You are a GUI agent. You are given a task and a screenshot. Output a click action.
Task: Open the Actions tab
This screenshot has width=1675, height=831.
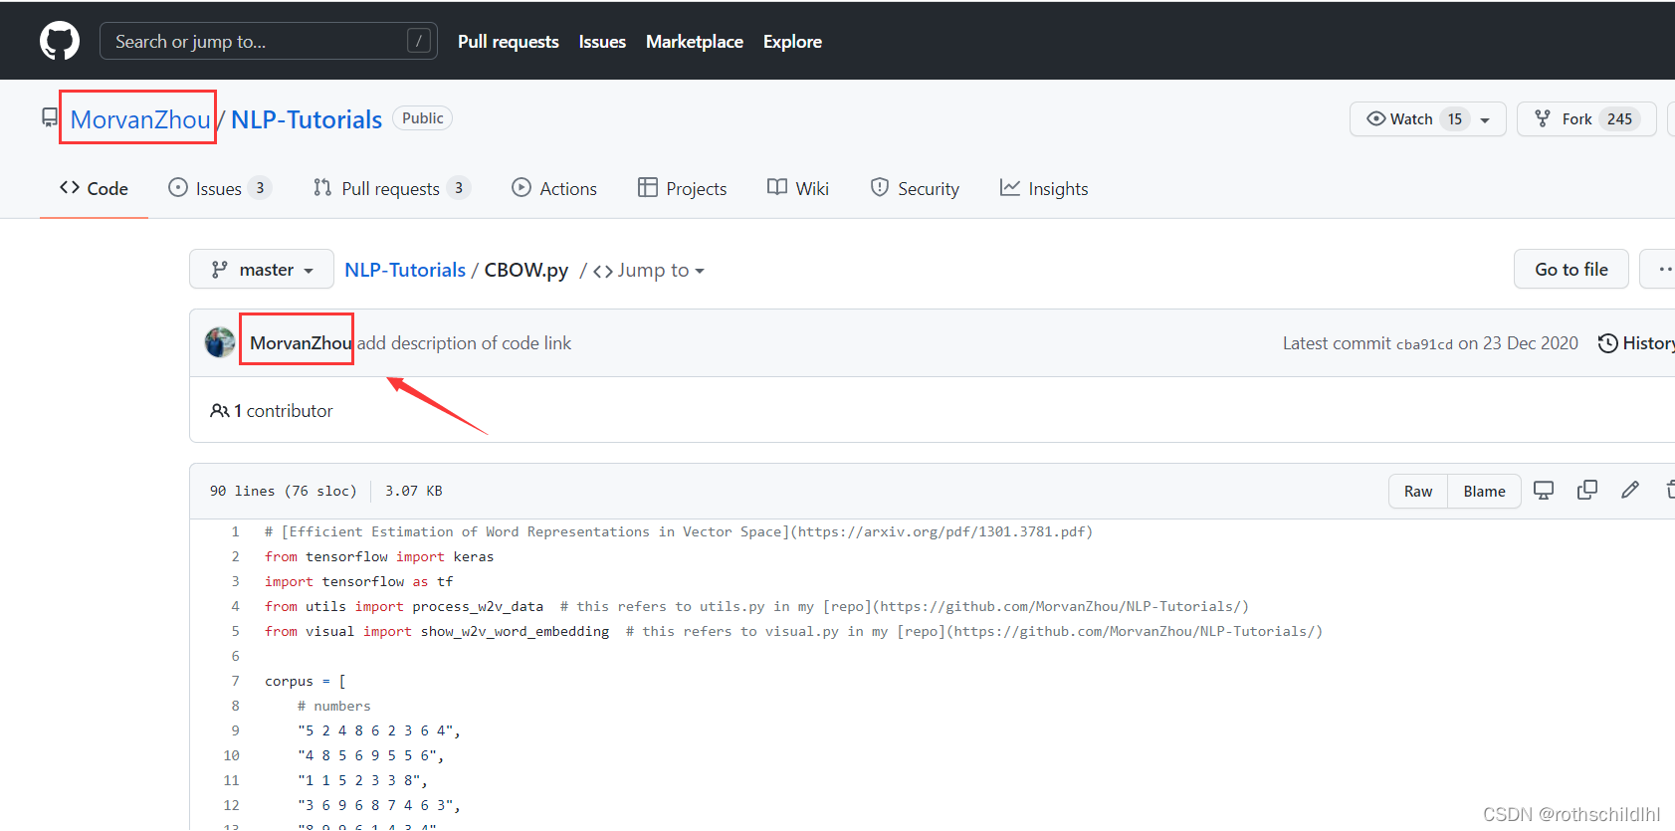pyautogui.click(x=554, y=188)
